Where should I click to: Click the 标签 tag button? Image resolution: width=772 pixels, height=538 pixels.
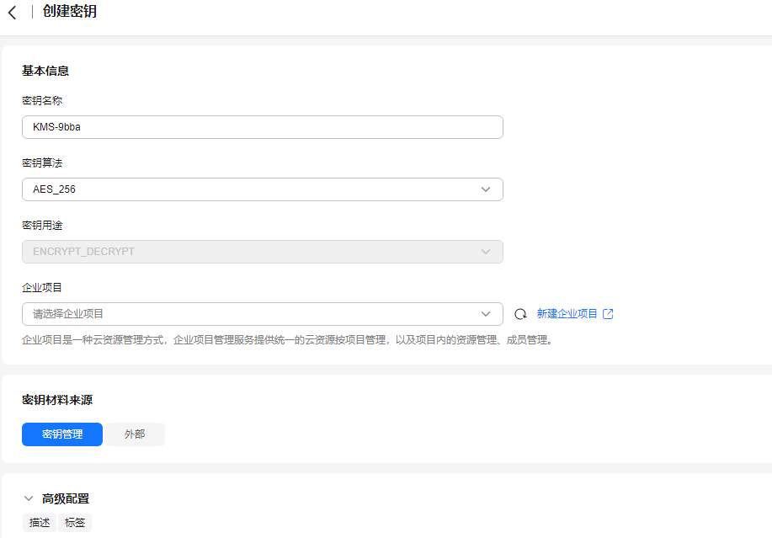(75, 523)
